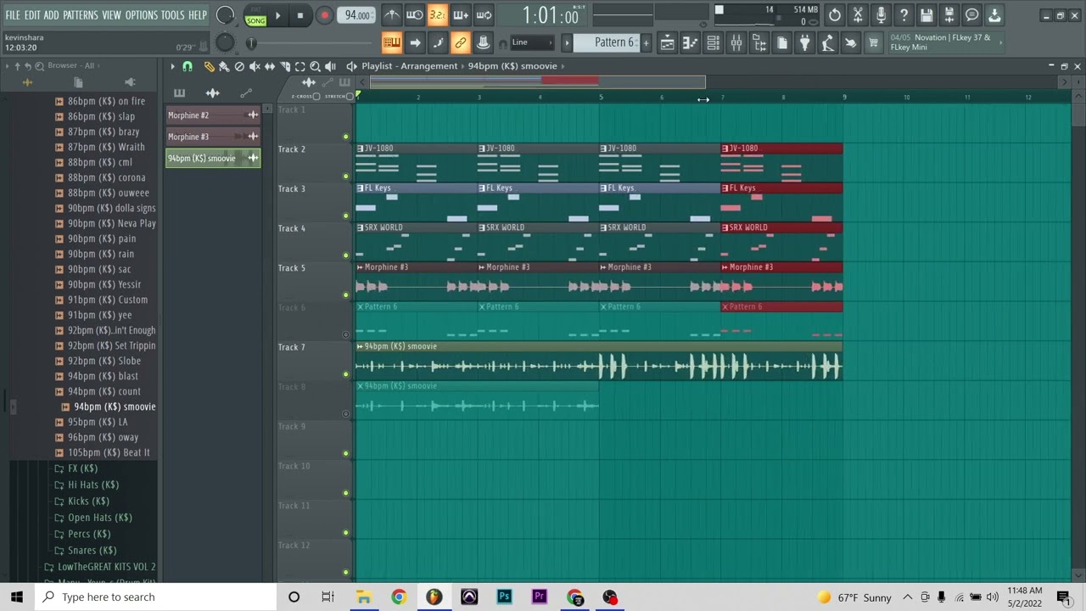Viewport: 1086px width, 611px height.
Task: Open the playlist options menu arrow
Action: coord(172,66)
